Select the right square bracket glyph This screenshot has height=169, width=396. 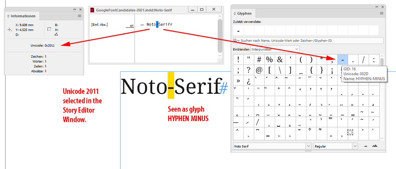click(x=291, y=70)
